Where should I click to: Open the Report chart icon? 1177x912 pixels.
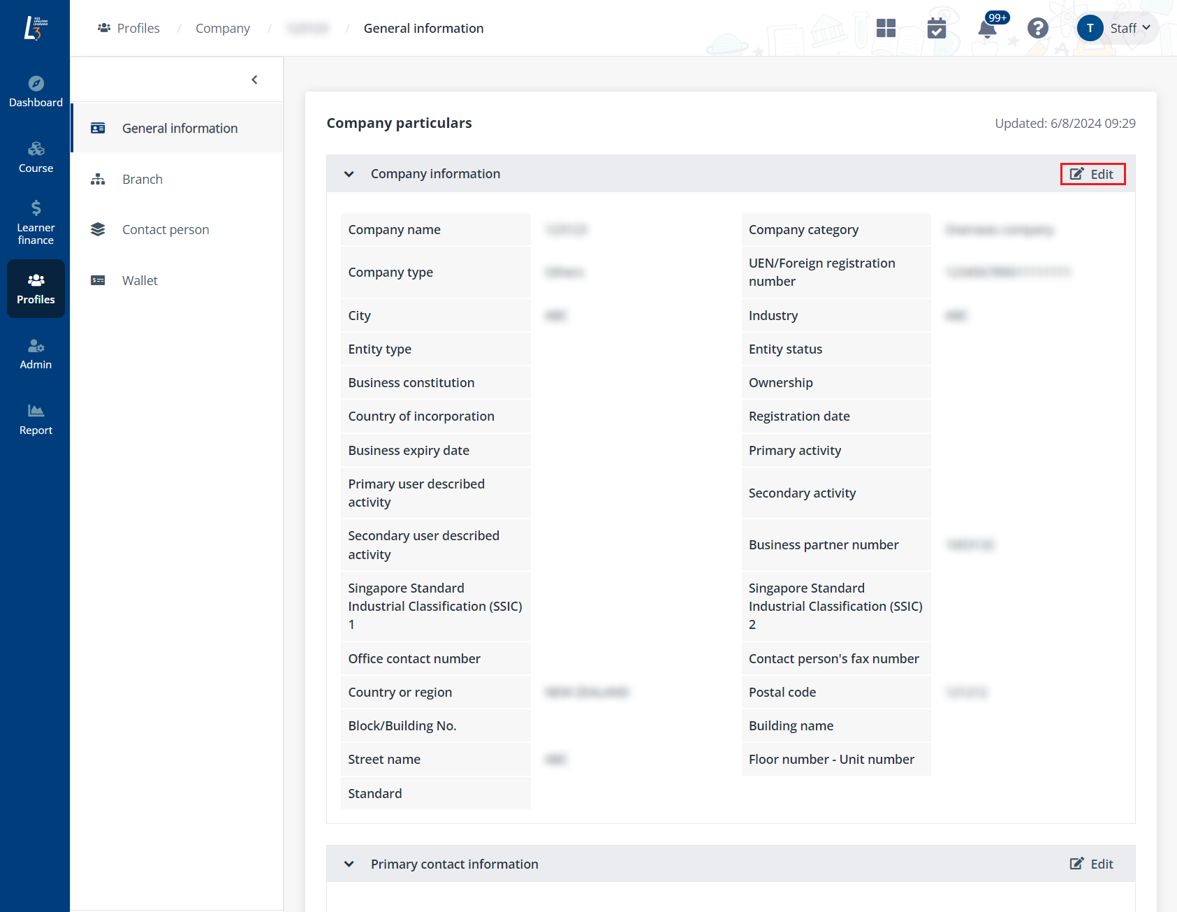[x=36, y=411]
